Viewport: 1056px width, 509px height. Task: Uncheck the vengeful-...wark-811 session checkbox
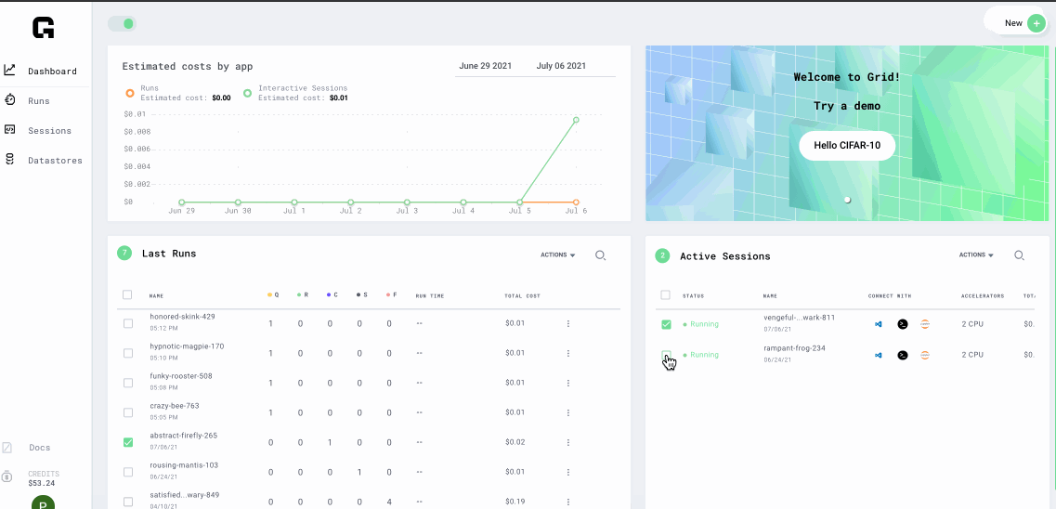[x=666, y=324]
